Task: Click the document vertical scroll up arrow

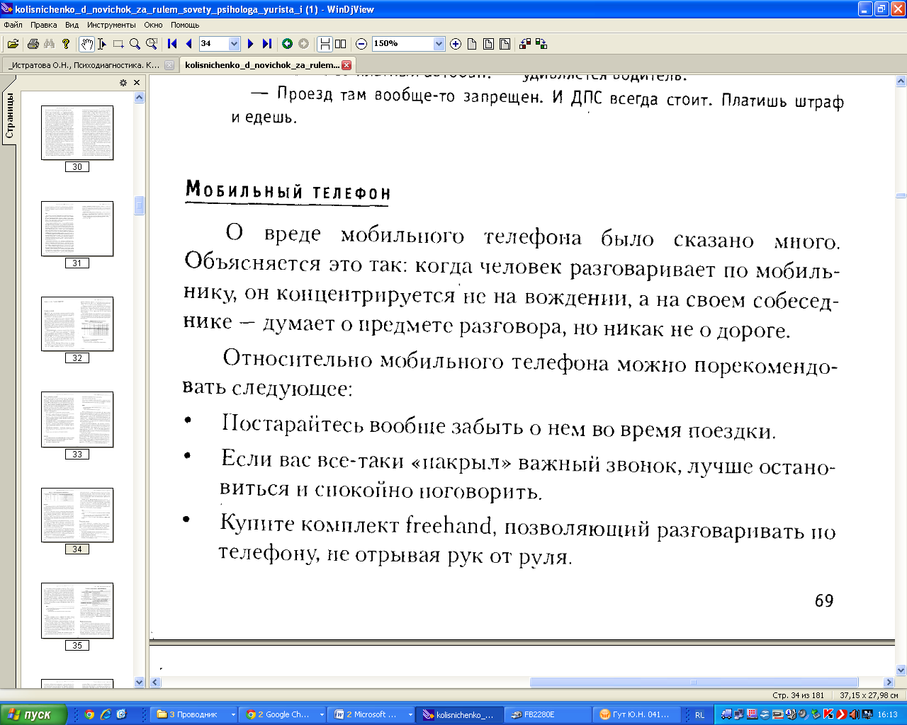Action: 901,81
